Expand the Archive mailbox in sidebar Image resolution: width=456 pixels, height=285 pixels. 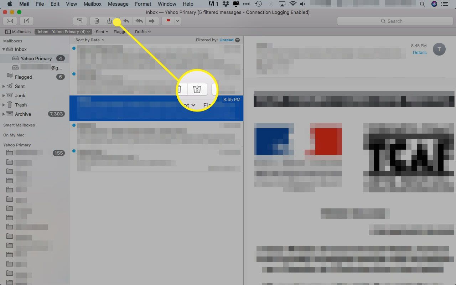coord(4,114)
